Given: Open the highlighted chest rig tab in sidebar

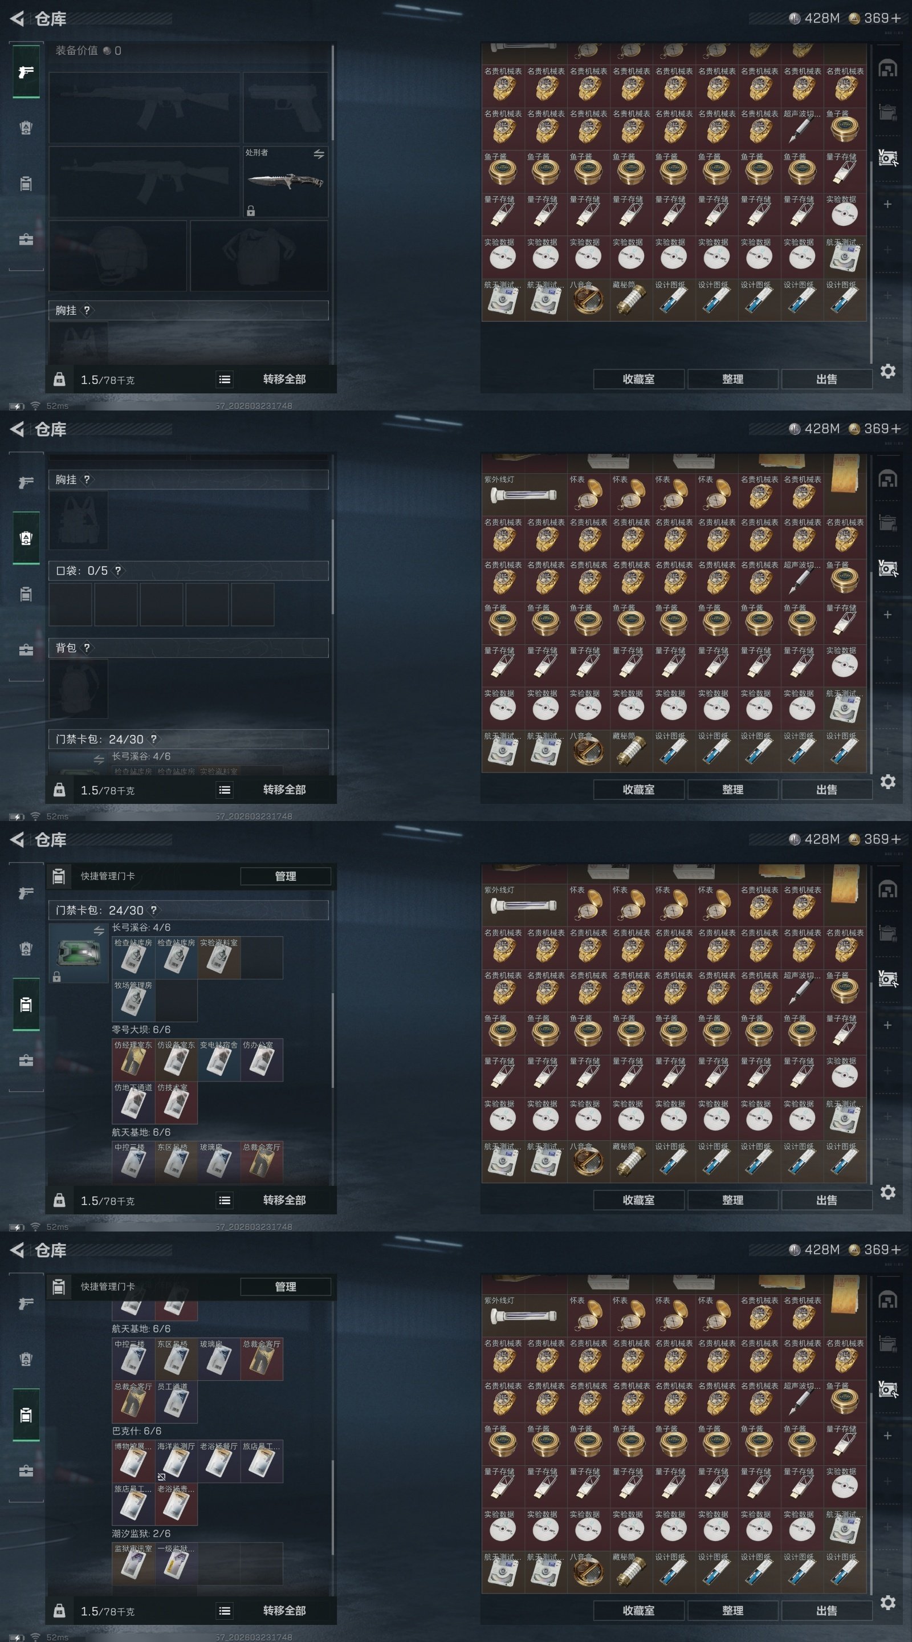Looking at the screenshot, I should (26, 538).
